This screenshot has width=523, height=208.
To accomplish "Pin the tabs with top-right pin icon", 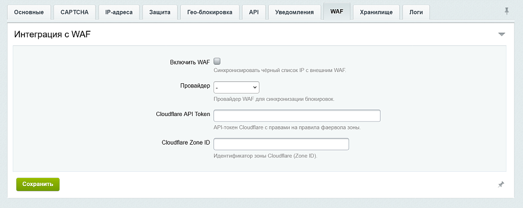I will (507, 11).
